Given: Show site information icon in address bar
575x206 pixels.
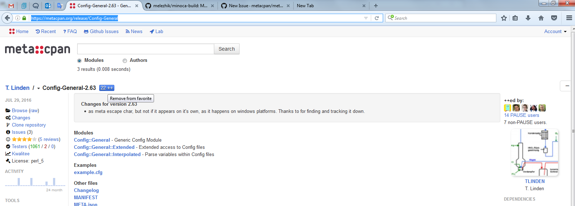Looking at the screenshot, I should tap(17, 18).
